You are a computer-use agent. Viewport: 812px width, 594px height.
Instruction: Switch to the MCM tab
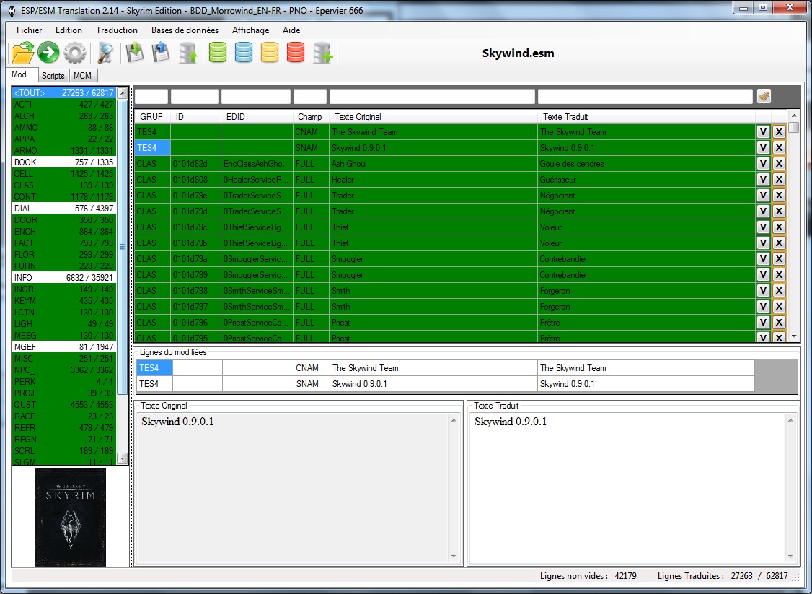(82, 76)
